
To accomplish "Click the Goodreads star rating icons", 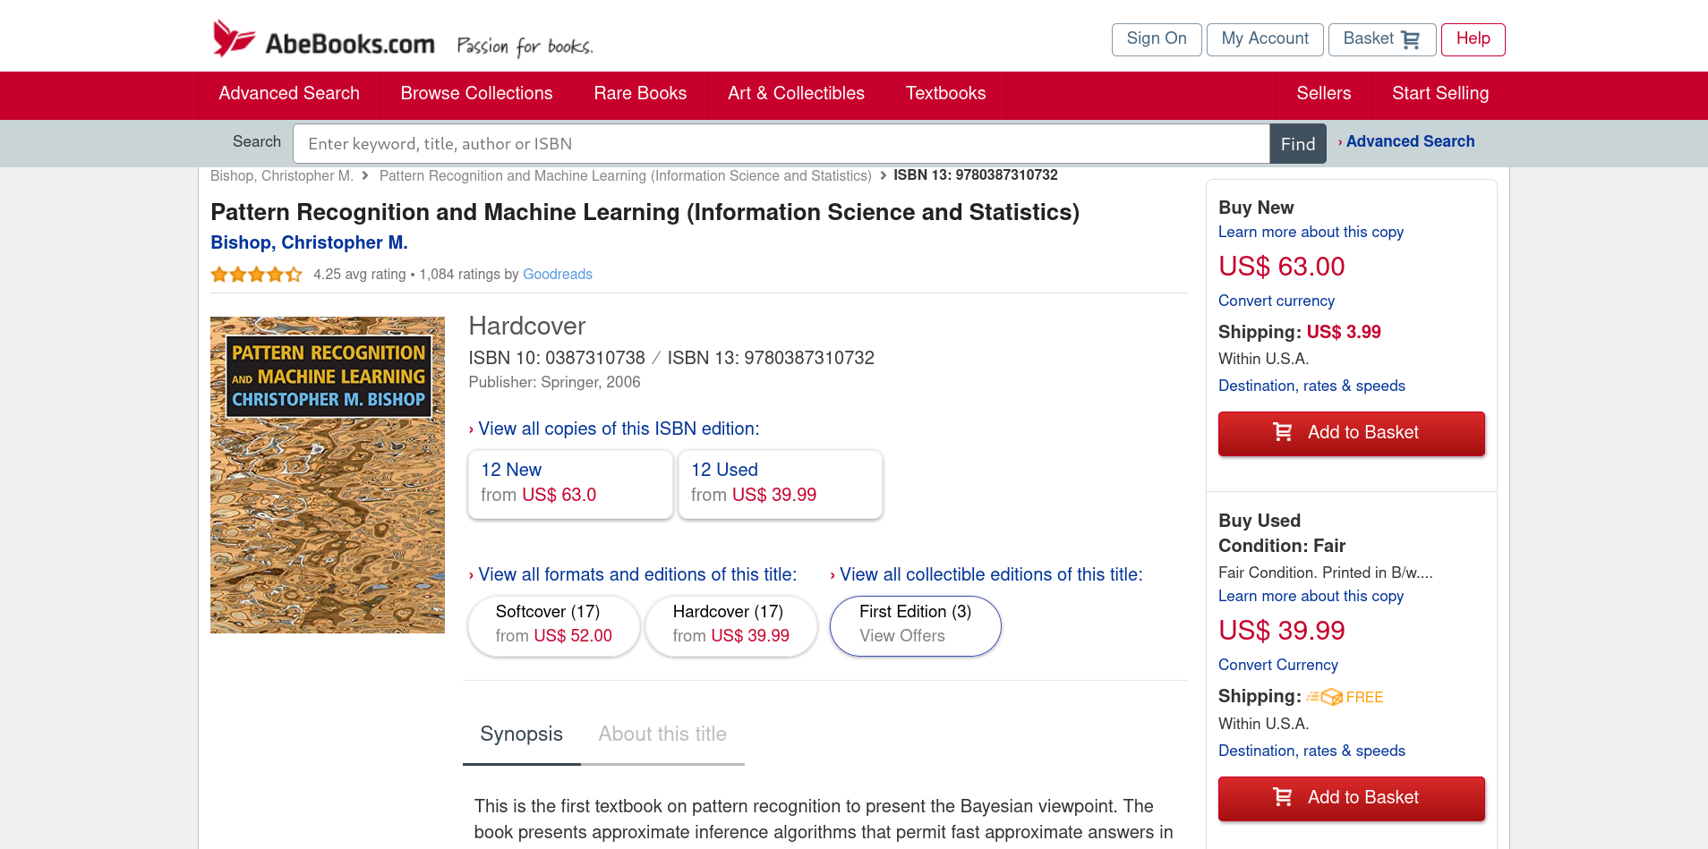I will (256, 275).
